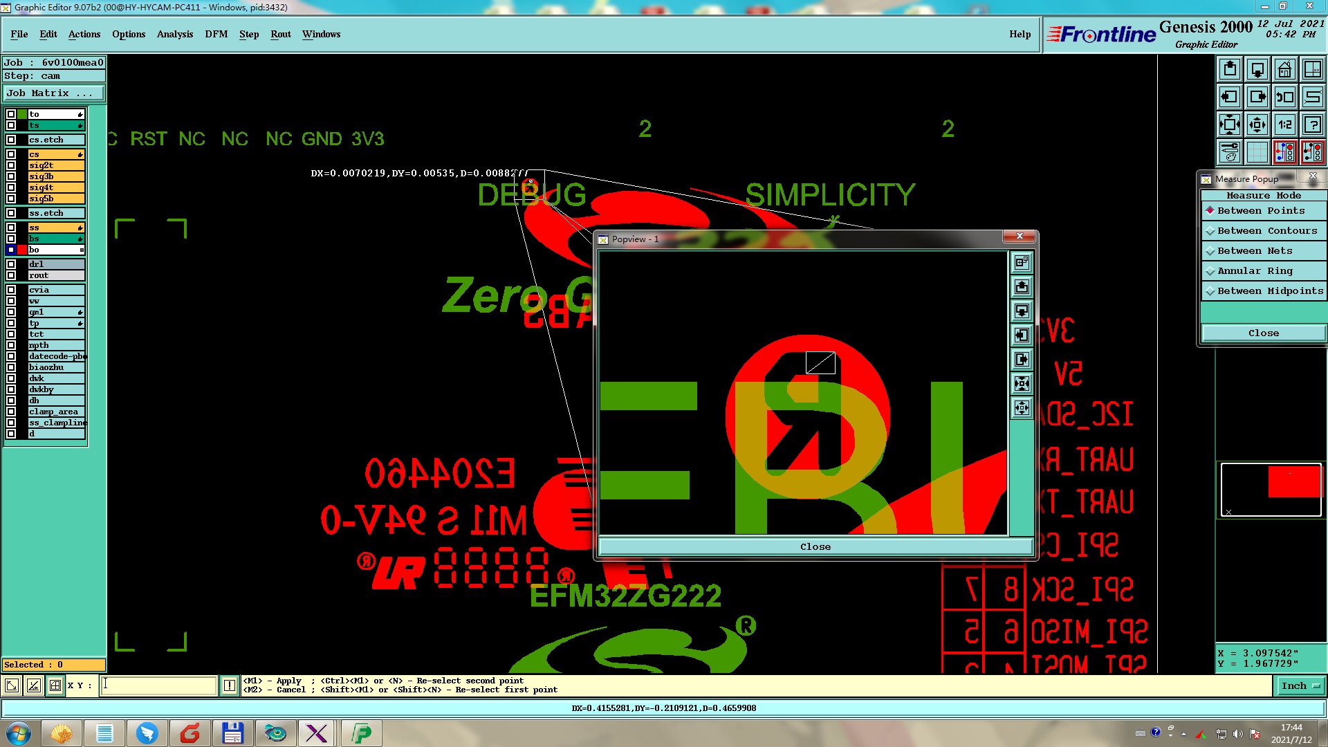Image resolution: width=1328 pixels, height=747 pixels.
Task: Click Close in the Popview window
Action: tap(815, 546)
